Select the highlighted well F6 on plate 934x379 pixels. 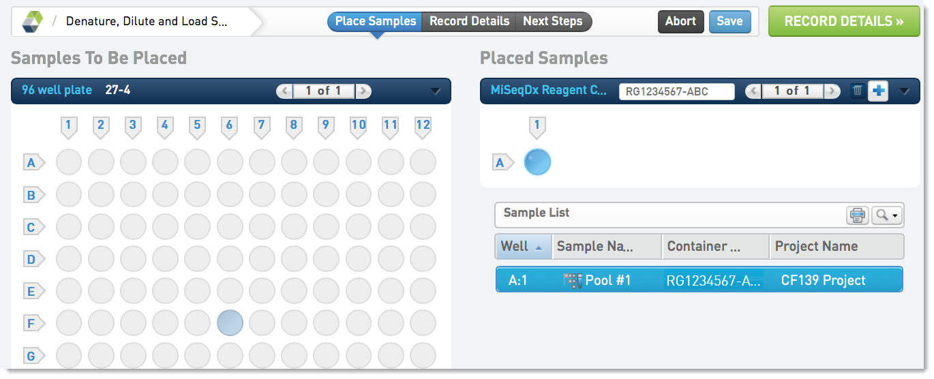pyautogui.click(x=230, y=322)
